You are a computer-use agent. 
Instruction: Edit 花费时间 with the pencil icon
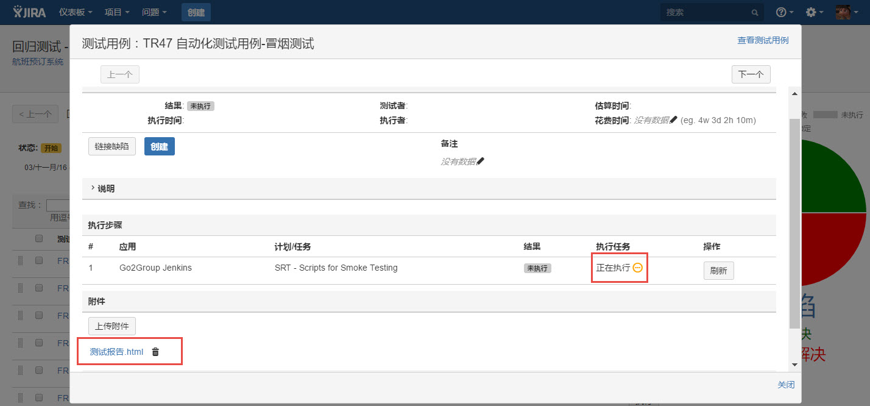(673, 120)
